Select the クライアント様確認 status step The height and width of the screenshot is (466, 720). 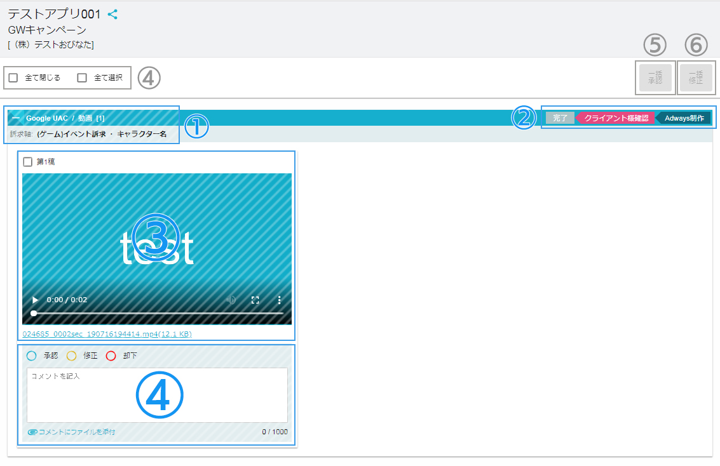pos(615,118)
